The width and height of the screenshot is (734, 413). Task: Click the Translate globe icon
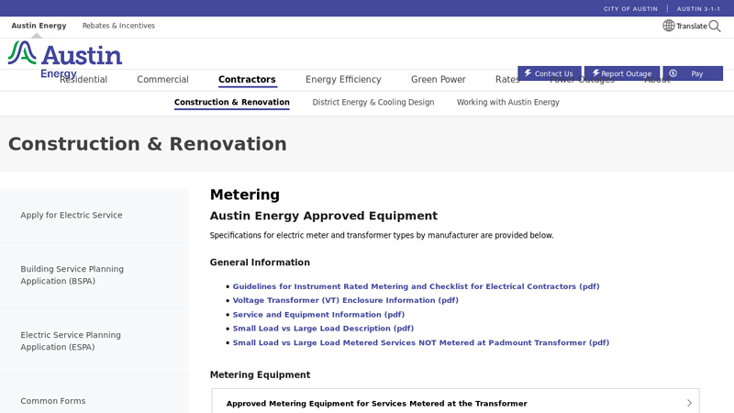point(669,26)
